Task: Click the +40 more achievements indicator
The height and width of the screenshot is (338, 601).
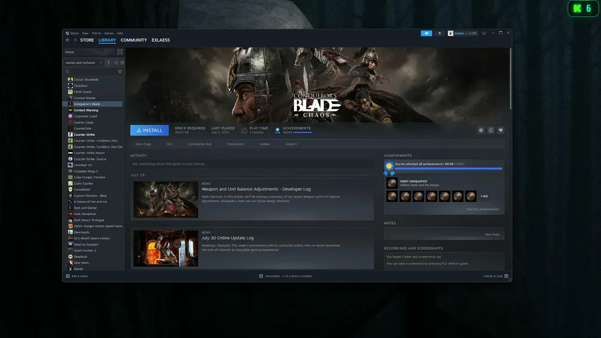Action: click(x=484, y=196)
